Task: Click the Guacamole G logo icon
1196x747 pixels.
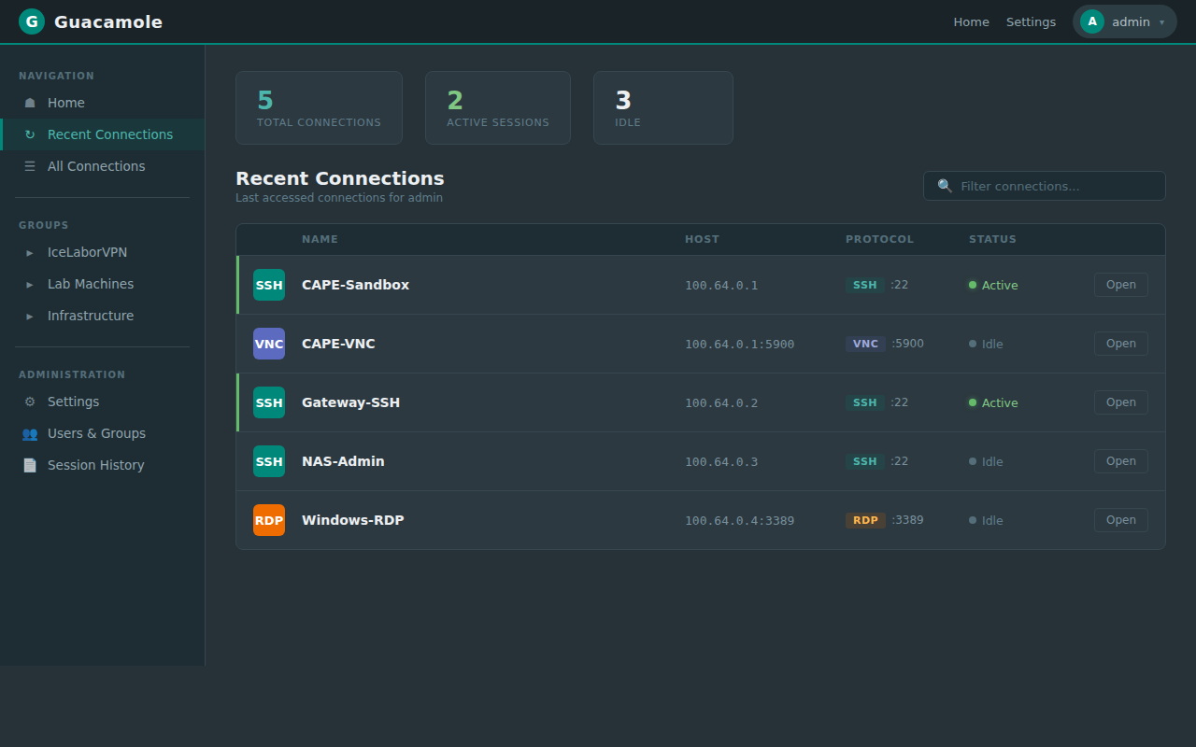Action: tap(32, 21)
